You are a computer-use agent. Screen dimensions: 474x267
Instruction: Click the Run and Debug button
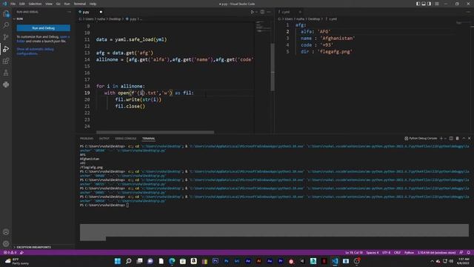point(43,28)
